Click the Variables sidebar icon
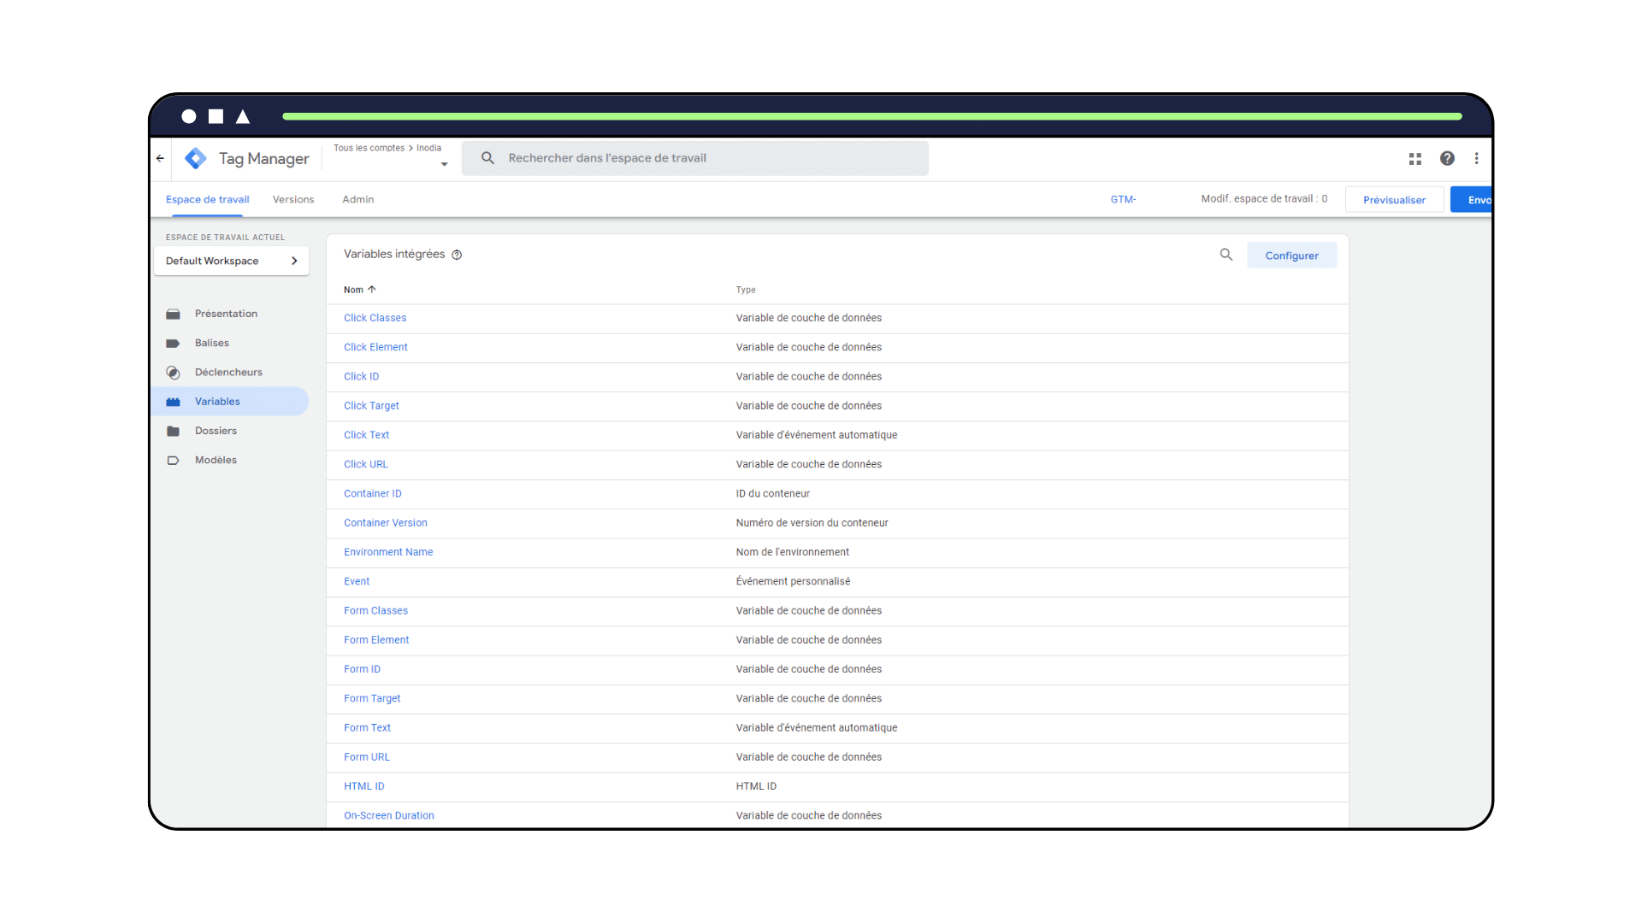Screen dimensions: 1642x923 [173, 402]
